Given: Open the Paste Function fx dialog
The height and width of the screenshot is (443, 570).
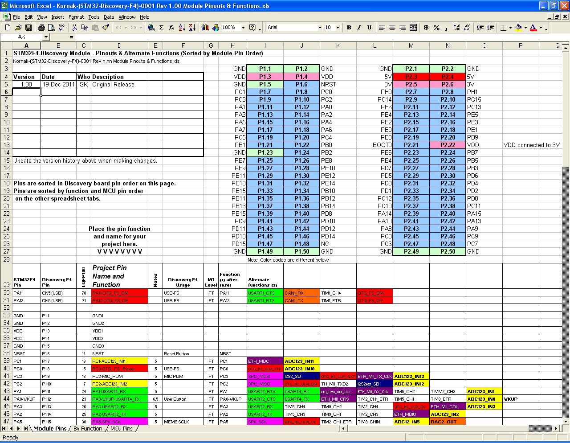Looking at the screenshot, I should click(172, 28).
